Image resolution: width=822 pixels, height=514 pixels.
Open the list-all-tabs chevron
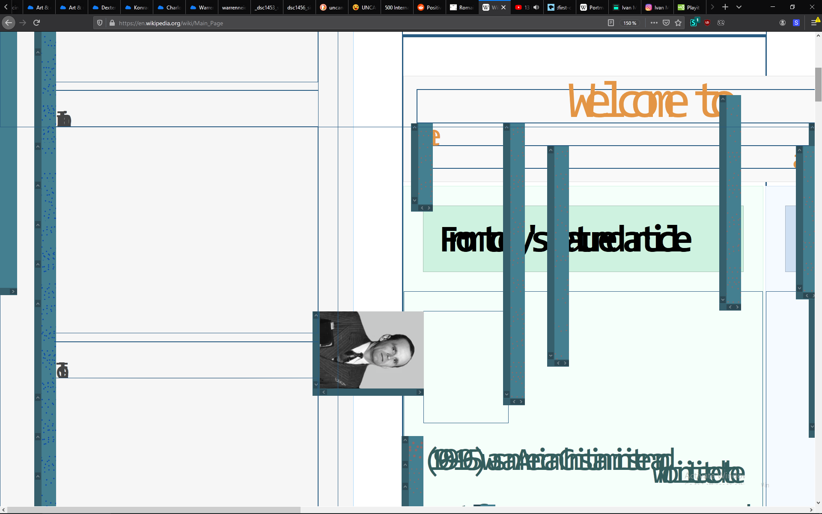pos(739,7)
